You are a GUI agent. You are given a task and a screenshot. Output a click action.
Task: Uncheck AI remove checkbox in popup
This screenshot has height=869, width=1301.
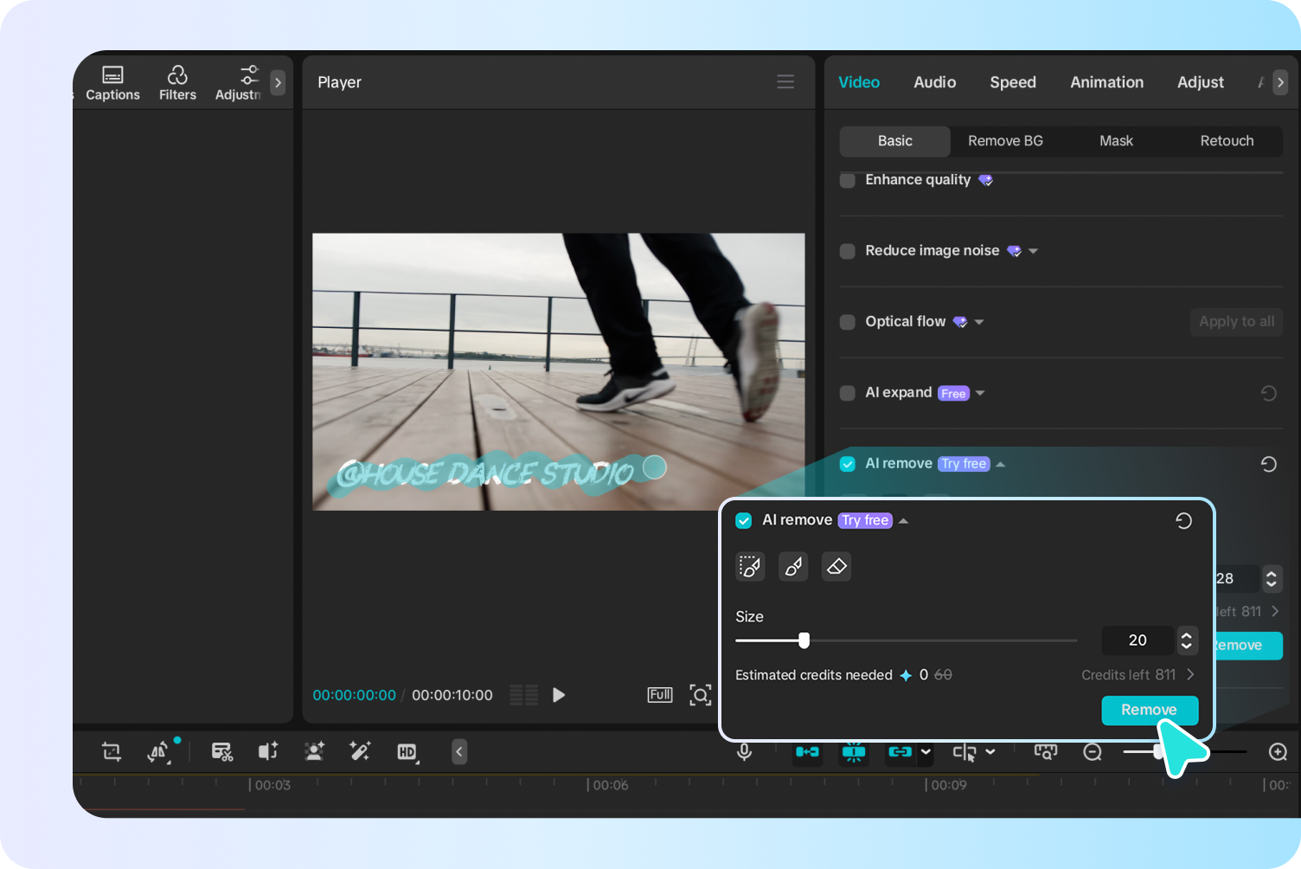pyautogui.click(x=743, y=520)
